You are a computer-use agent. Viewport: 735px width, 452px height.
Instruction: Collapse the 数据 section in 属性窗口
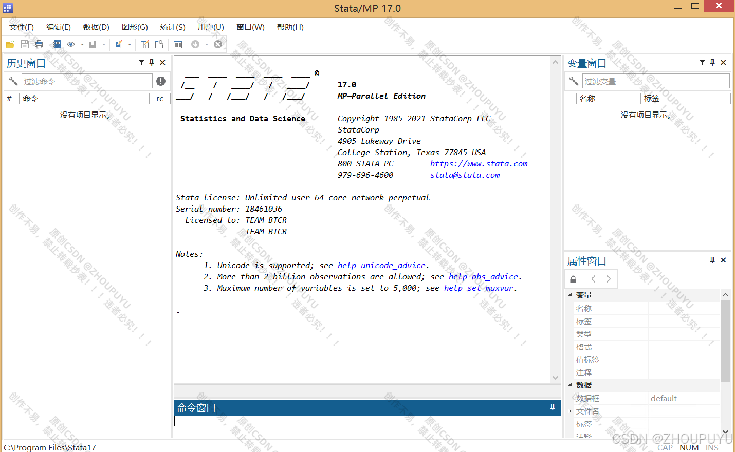click(569, 384)
